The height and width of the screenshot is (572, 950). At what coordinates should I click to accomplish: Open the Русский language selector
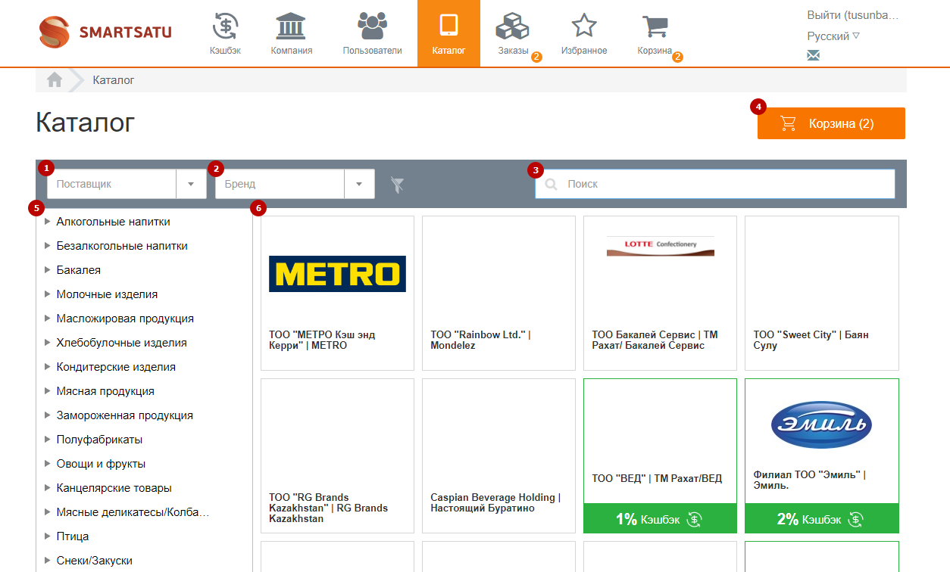[x=833, y=36]
